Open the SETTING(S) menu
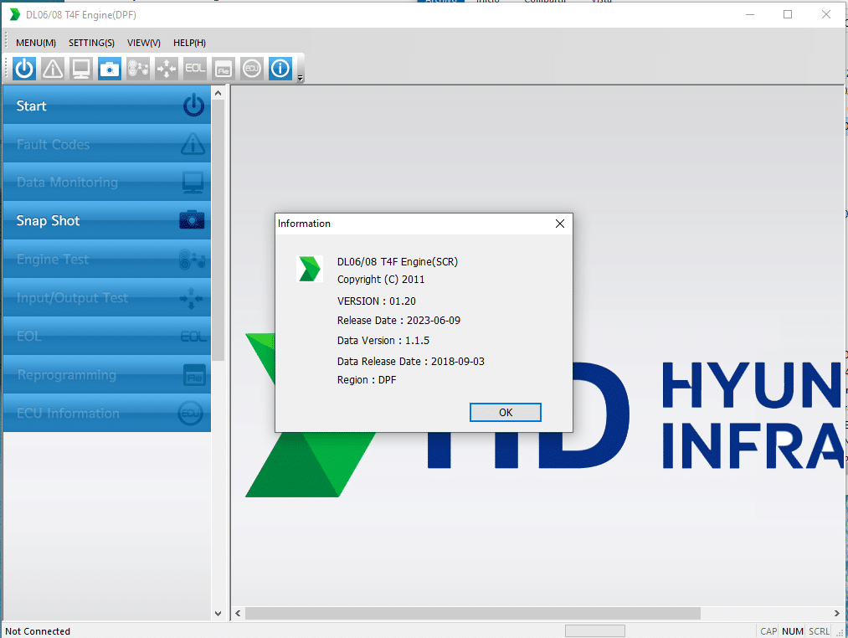This screenshot has width=848, height=638. click(x=91, y=43)
